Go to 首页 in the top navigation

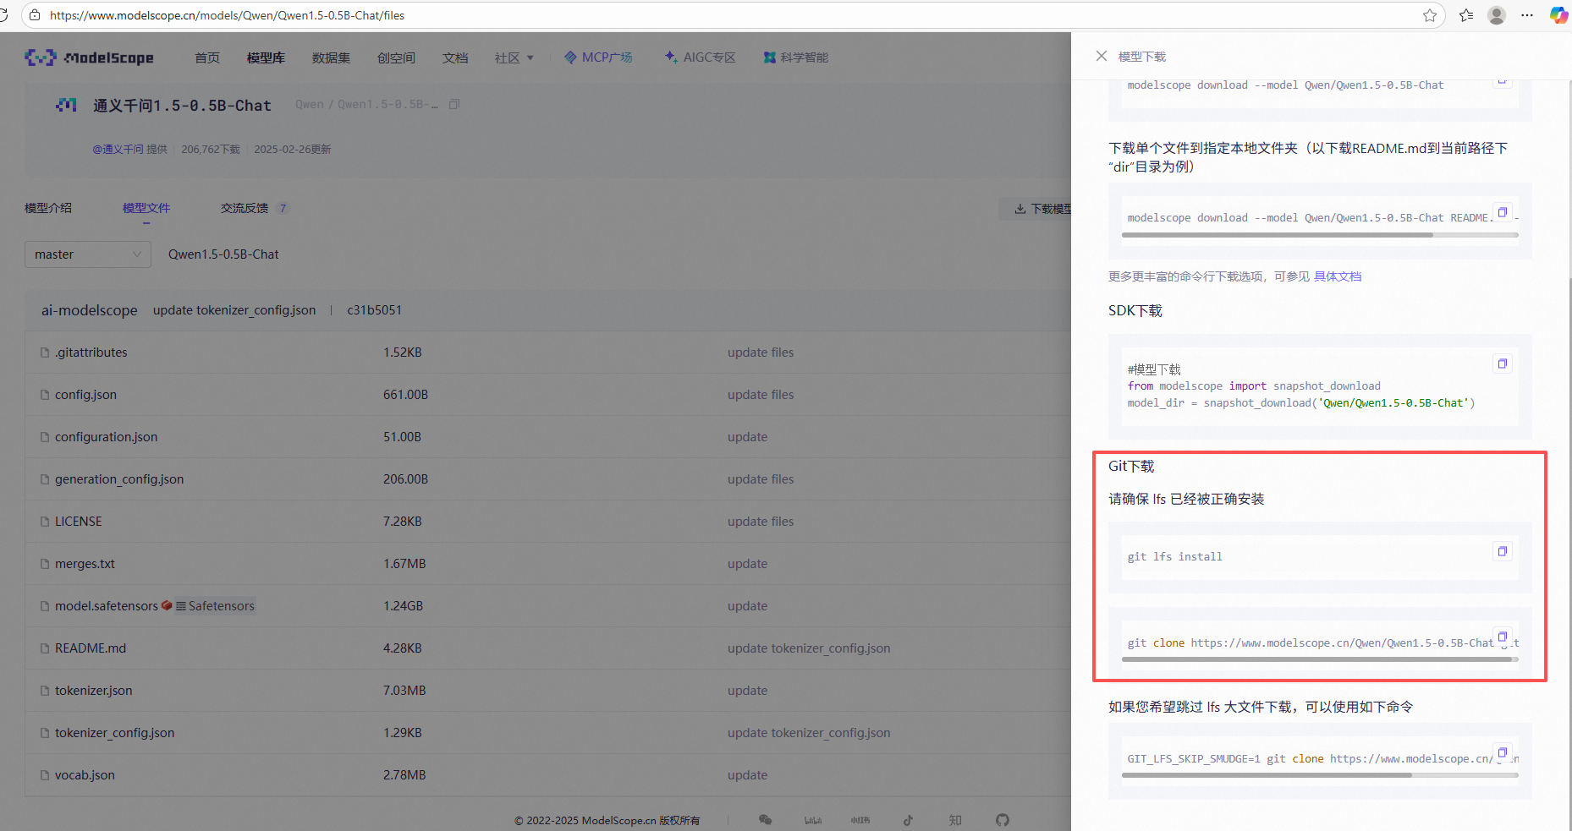pyautogui.click(x=207, y=57)
